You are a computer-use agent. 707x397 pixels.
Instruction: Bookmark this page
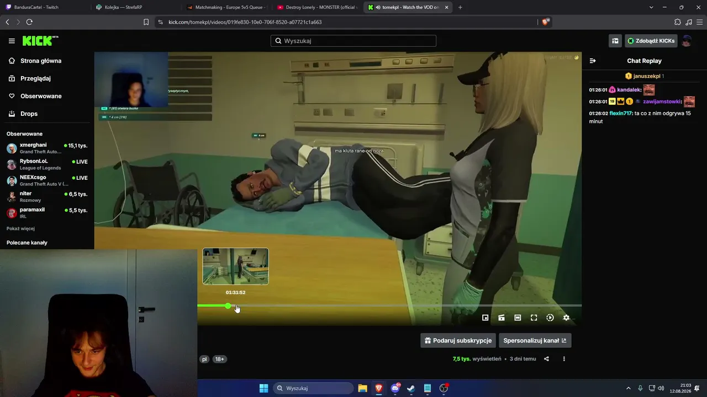[146, 22]
